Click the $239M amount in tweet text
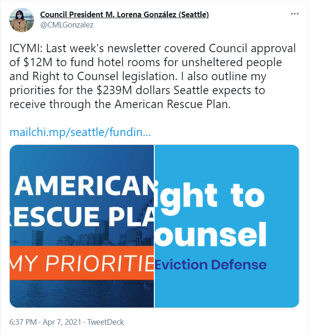This screenshot has width=310, height=335. pyautogui.click(x=114, y=90)
